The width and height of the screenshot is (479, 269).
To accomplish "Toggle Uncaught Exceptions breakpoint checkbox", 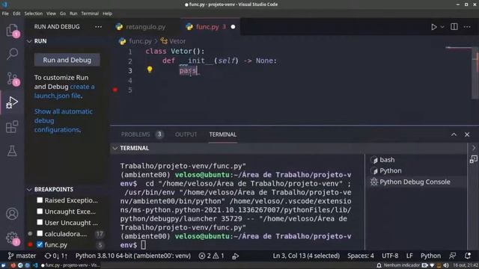I will 40,211.
